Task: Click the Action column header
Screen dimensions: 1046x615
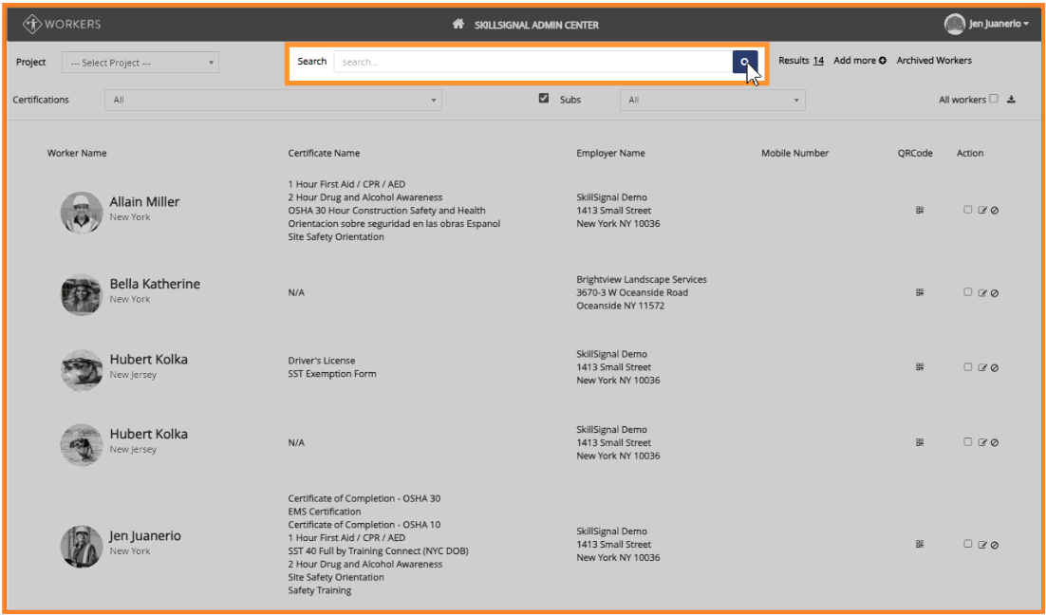Action: pos(970,154)
